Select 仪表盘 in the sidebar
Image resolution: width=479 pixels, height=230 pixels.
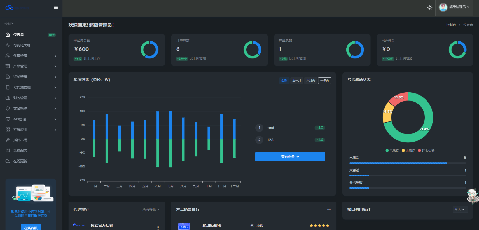(18, 35)
